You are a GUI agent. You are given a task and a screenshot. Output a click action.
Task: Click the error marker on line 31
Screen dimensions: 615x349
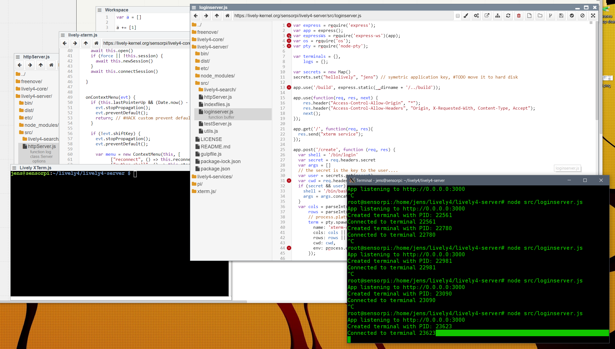coord(289,181)
